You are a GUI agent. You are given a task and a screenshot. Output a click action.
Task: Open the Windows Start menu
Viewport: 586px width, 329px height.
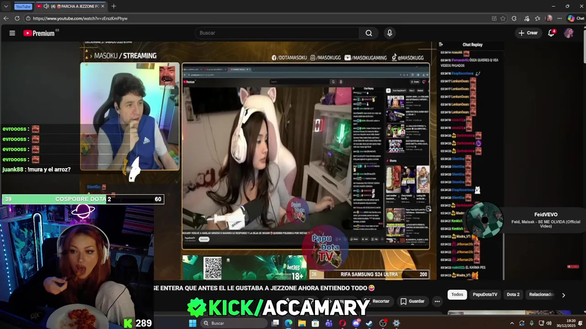(x=193, y=323)
